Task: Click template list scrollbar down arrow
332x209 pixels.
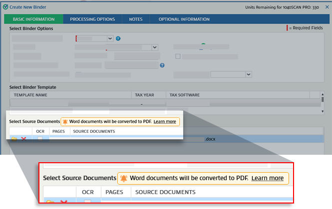Action: (323, 111)
